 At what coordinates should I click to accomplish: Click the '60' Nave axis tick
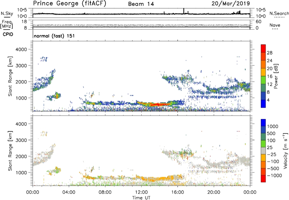pyautogui.click(x=258, y=22)
